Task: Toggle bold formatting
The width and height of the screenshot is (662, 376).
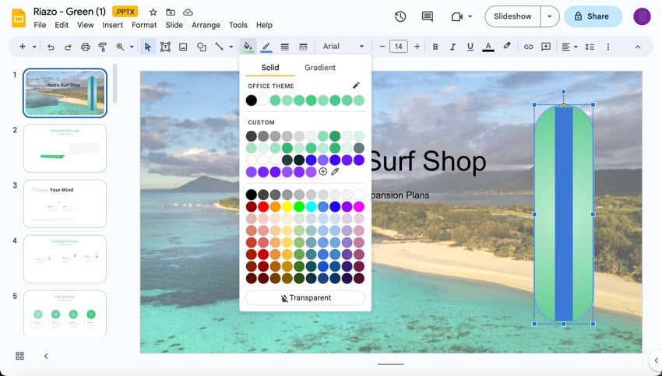Action: pos(435,47)
